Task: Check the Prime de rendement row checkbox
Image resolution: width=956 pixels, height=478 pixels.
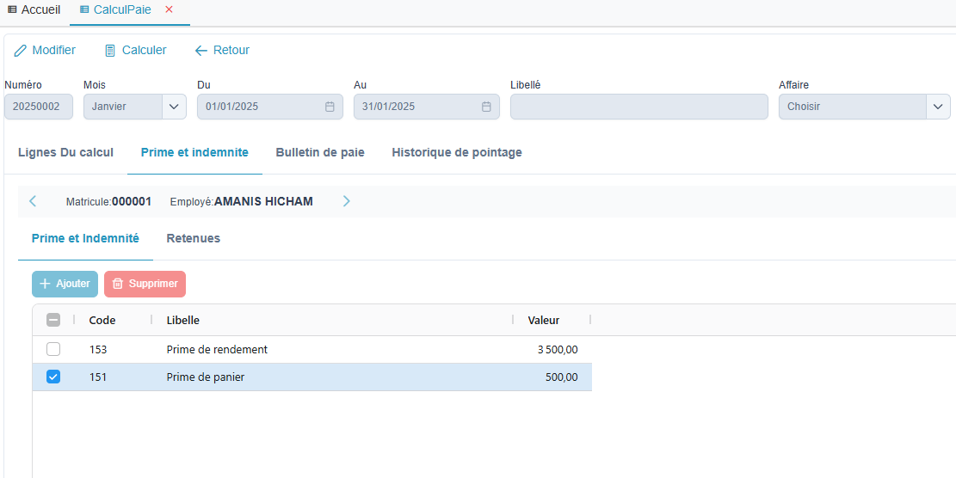Action: tap(53, 349)
